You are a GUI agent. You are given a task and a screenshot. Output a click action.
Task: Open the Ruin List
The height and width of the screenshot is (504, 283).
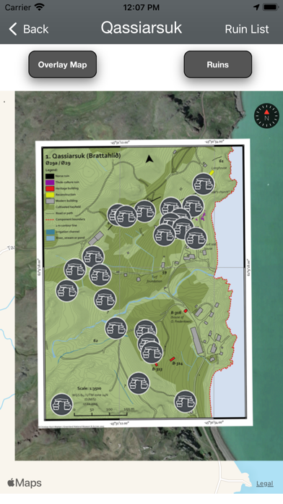246,29
